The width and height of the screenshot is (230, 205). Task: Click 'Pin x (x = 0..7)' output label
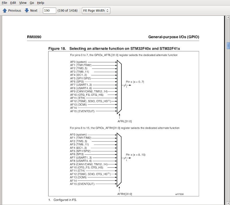pos(135,82)
